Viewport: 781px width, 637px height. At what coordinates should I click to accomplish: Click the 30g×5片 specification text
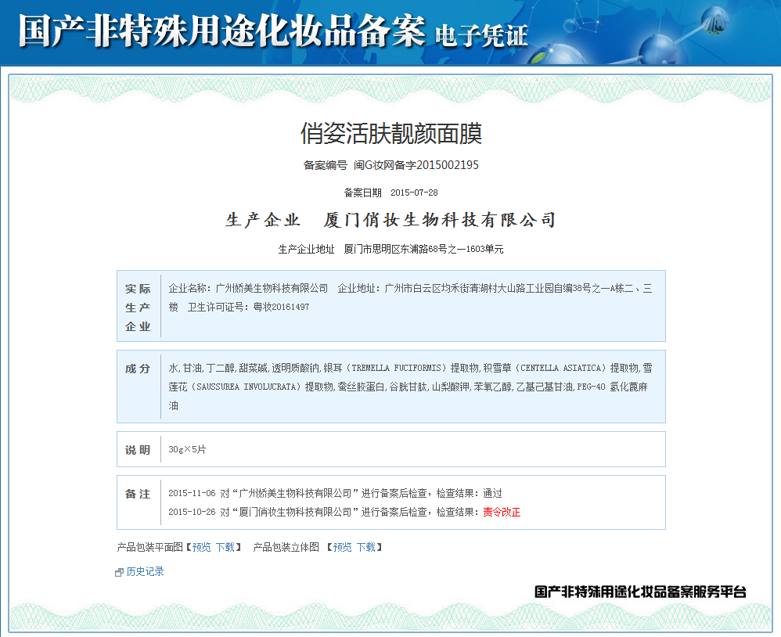pos(188,450)
